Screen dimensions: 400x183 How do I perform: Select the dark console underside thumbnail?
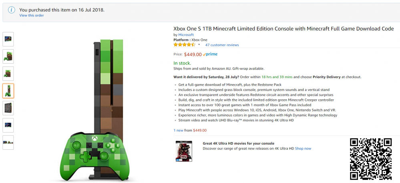coord(8,108)
